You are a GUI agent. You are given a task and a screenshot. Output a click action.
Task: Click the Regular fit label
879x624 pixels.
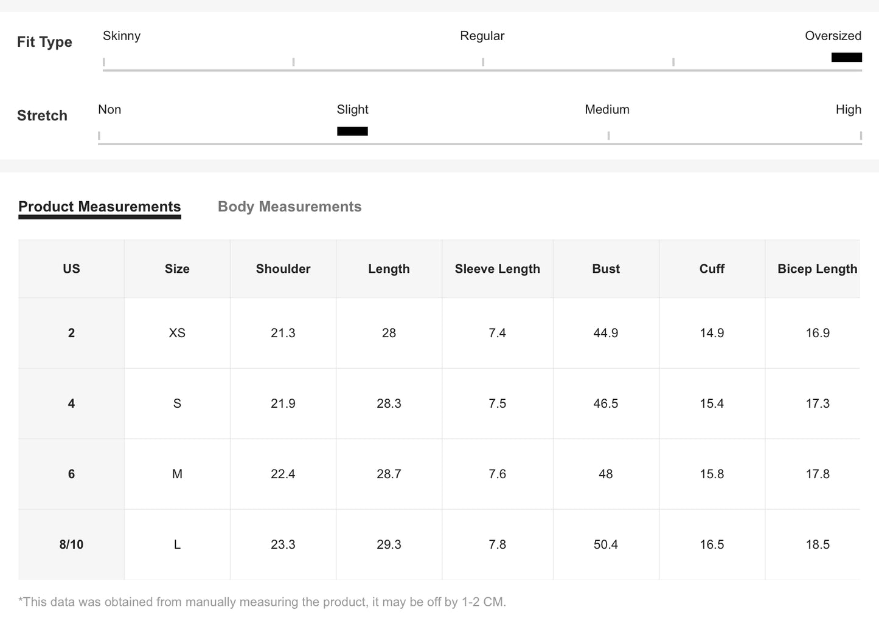482,36
